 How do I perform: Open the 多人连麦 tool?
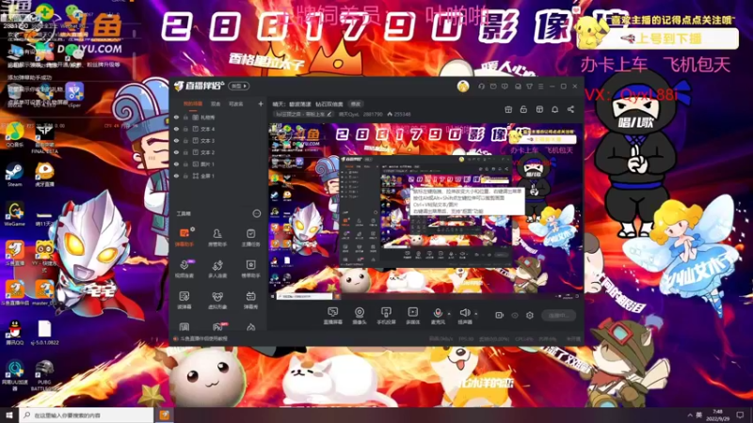[217, 269]
